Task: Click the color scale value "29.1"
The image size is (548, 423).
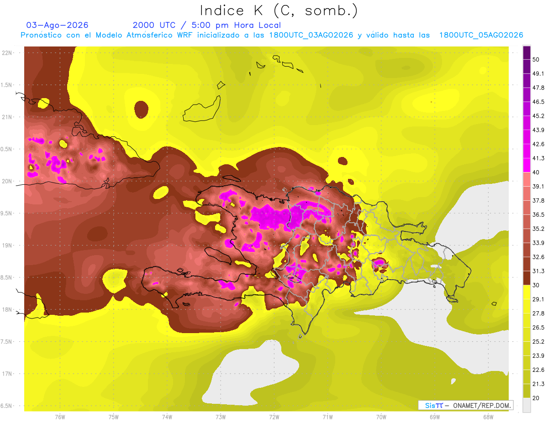Action: (x=538, y=299)
